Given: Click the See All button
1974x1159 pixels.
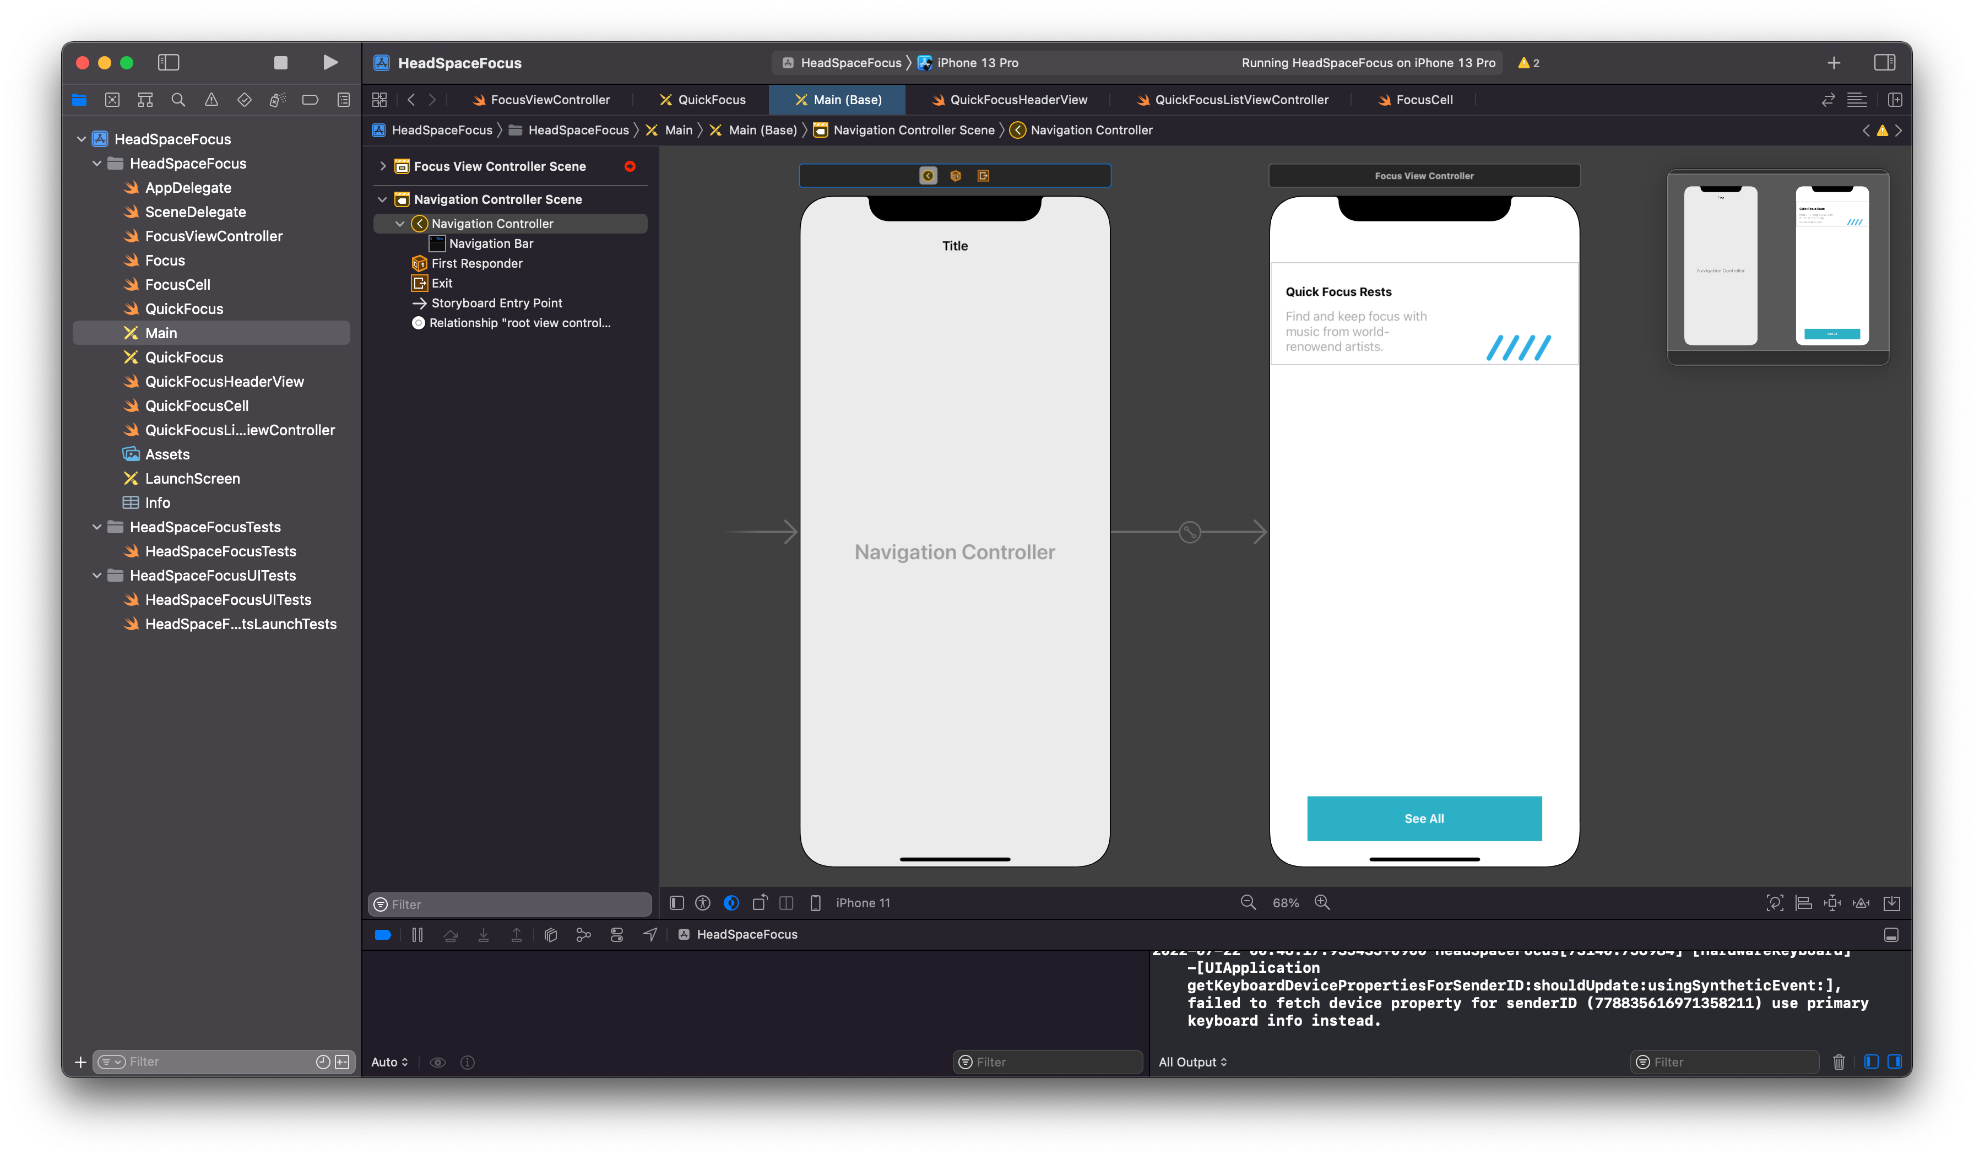Looking at the screenshot, I should coord(1423,818).
